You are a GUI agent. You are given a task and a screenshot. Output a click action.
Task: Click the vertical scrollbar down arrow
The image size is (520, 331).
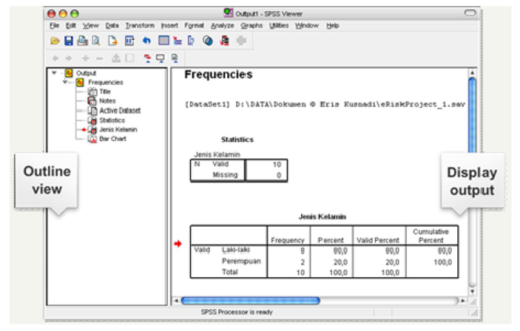tap(472, 292)
